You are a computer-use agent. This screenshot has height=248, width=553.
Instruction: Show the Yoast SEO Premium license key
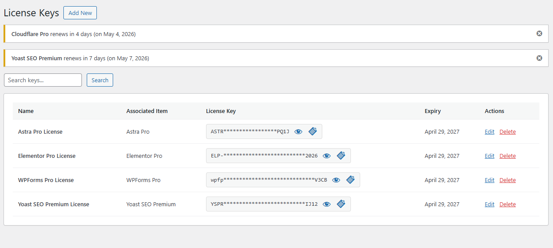pyautogui.click(x=327, y=204)
